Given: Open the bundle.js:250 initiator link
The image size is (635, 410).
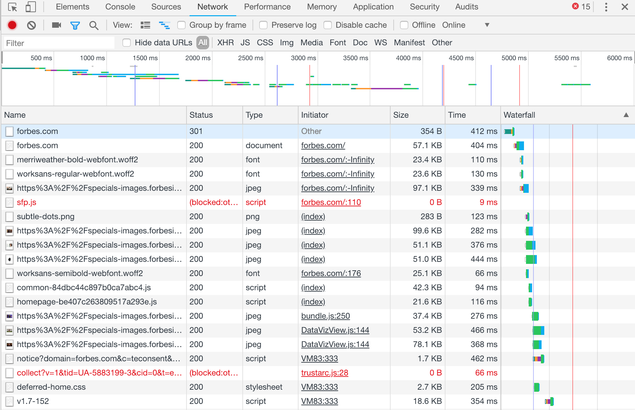Looking at the screenshot, I should (x=325, y=316).
